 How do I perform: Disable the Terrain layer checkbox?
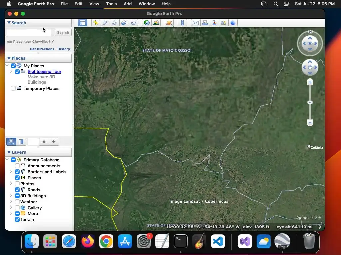pyautogui.click(x=17, y=220)
